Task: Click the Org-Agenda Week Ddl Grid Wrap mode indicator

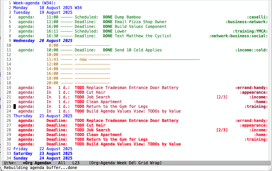Action: click(x=126, y=163)
